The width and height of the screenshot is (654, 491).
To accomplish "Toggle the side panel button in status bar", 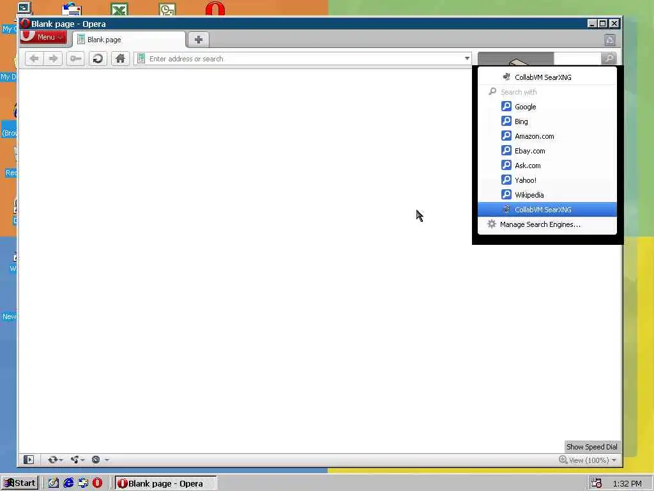I will [x=29, y=460].
